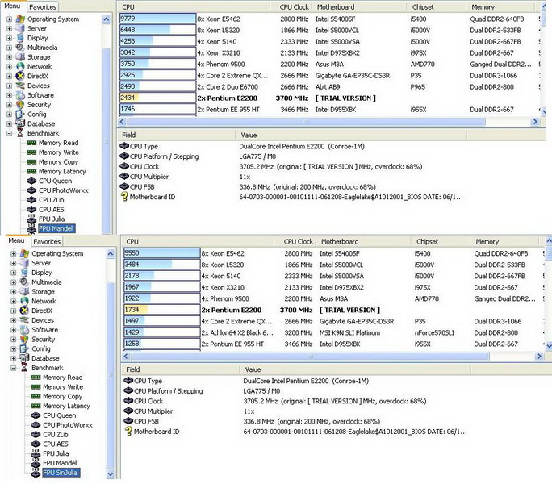Image resolution: width=552 pixels, height=484 pixels.
Task: Sort by Motherboard column in upper results
Action: [360, 7]
